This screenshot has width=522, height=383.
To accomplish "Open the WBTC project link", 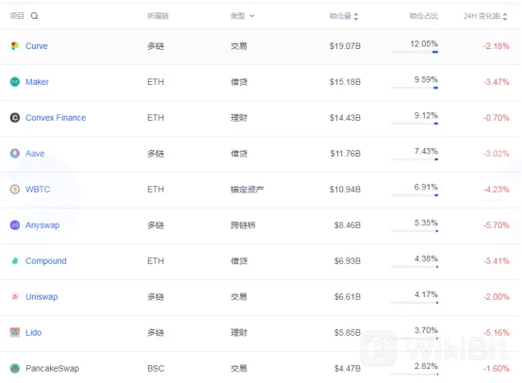I will tap(38, 190).
